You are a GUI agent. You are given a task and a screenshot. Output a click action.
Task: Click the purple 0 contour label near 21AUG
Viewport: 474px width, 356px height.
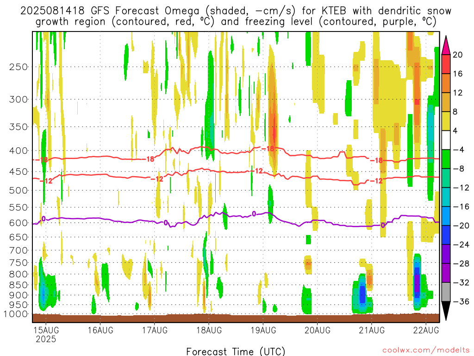point(383,226)
